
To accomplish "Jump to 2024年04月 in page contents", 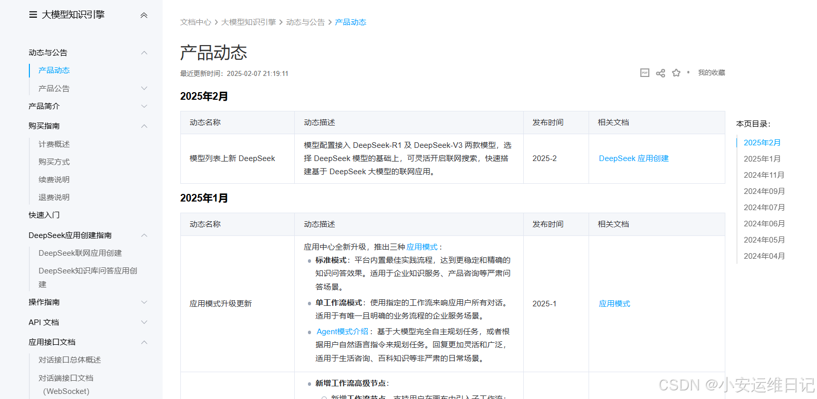I will pos(764,256).
